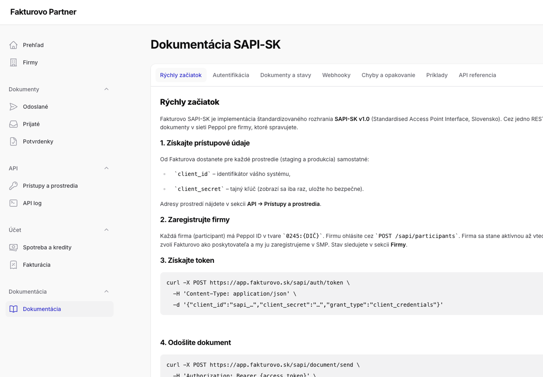Click the heading 1. Získajte prístupové údaje
Image resolution: width=543 pixels, height=377 pixels.
(205, 143)
